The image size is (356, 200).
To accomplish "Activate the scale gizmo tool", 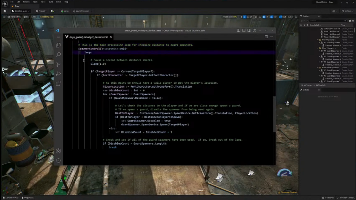I will pos(251,17).
